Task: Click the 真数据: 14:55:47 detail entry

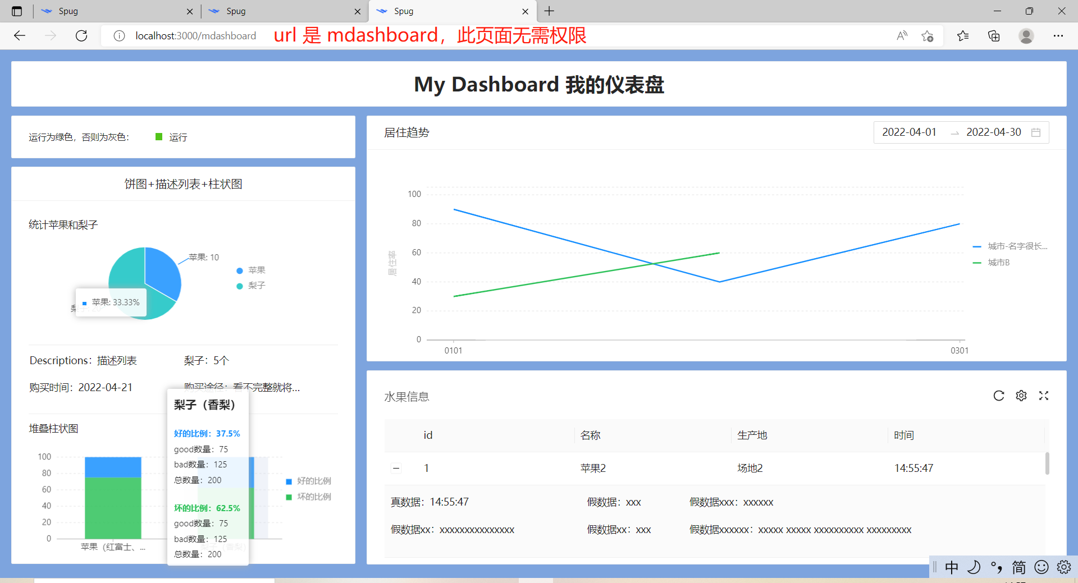Action: coord(430,502)
